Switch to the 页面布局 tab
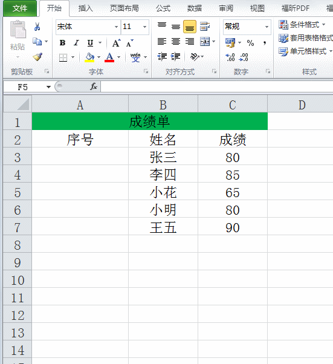The width and height of the screenshot is (333, 364). tap(124, 8)
